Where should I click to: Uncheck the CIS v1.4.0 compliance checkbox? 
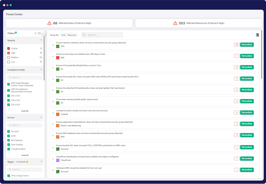(9, 100)
